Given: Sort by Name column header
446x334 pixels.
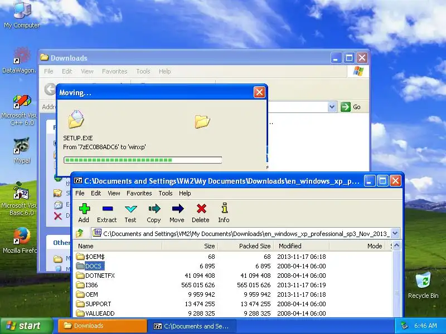Looking at the screenshot, I should click(118, 246).
